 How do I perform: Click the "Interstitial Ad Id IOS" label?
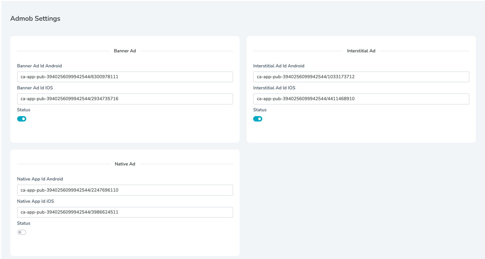pos(274,88)
